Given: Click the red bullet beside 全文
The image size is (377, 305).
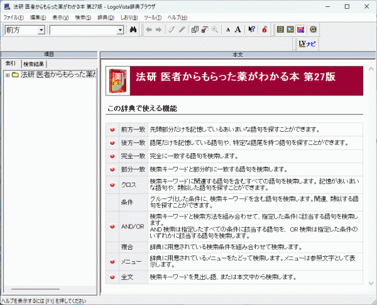Looking at the screenshot, I should 112,277.
